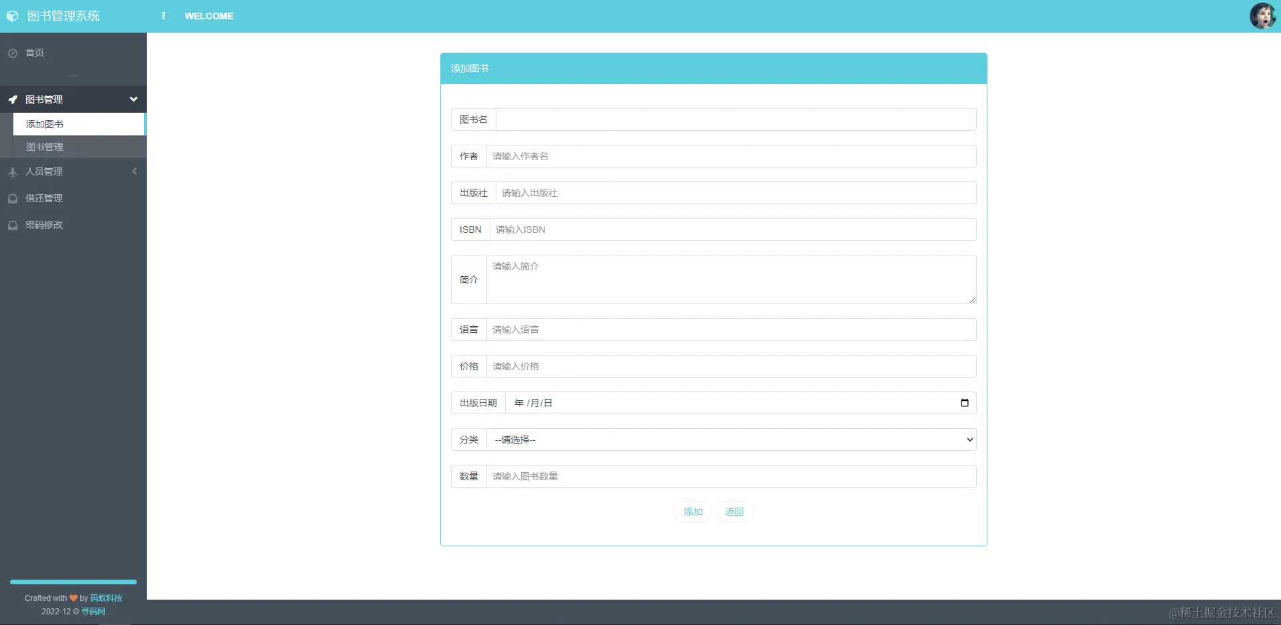Click the progress bar above the footer text
Image resolution: width=1281 pixels, height=625 pixels.
73,581
